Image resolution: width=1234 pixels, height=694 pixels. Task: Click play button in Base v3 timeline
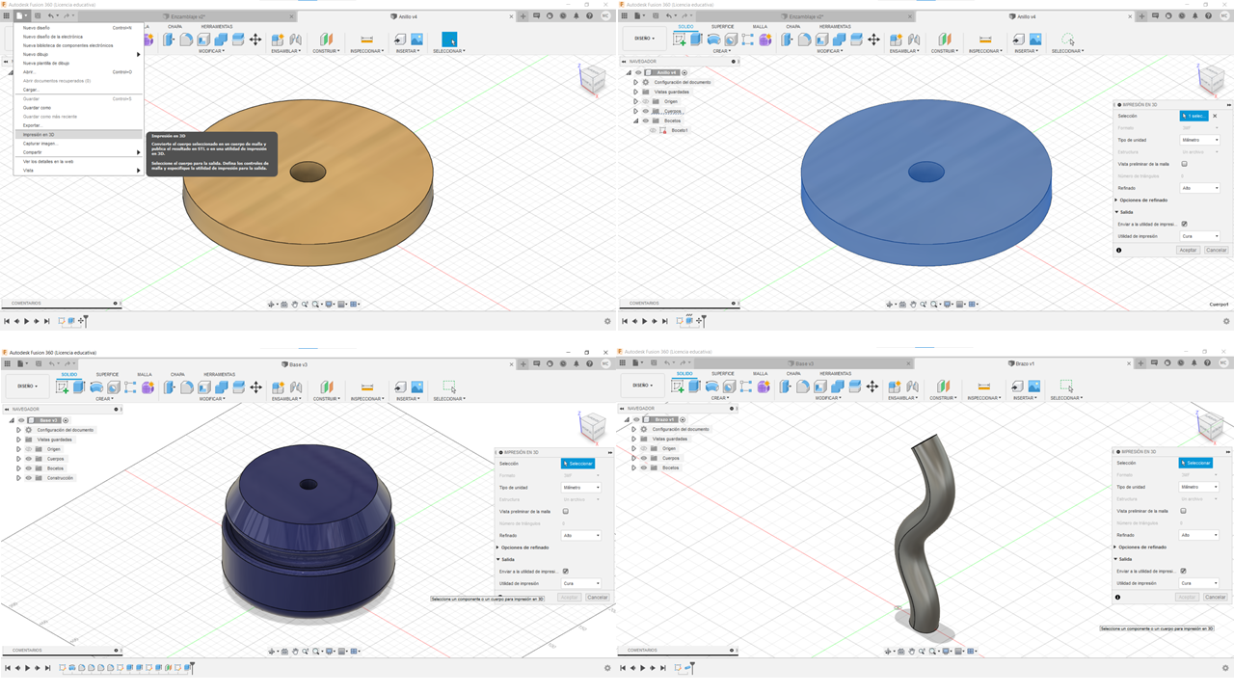[x=27, y=668]
